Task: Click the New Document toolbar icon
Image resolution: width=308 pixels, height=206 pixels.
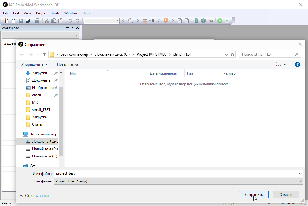Action: (6, 20)
